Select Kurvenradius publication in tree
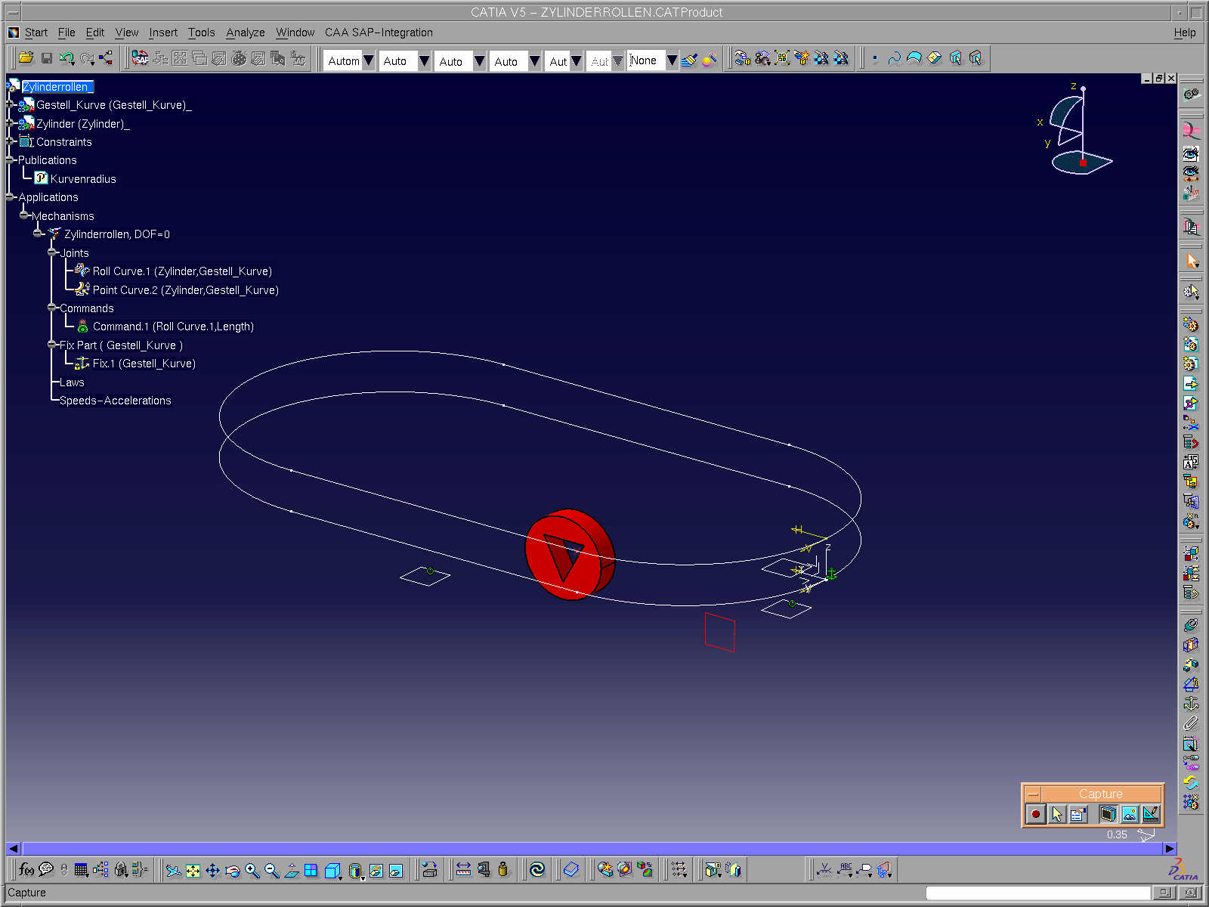1209x907 pixels. click(x=83, y=179)
